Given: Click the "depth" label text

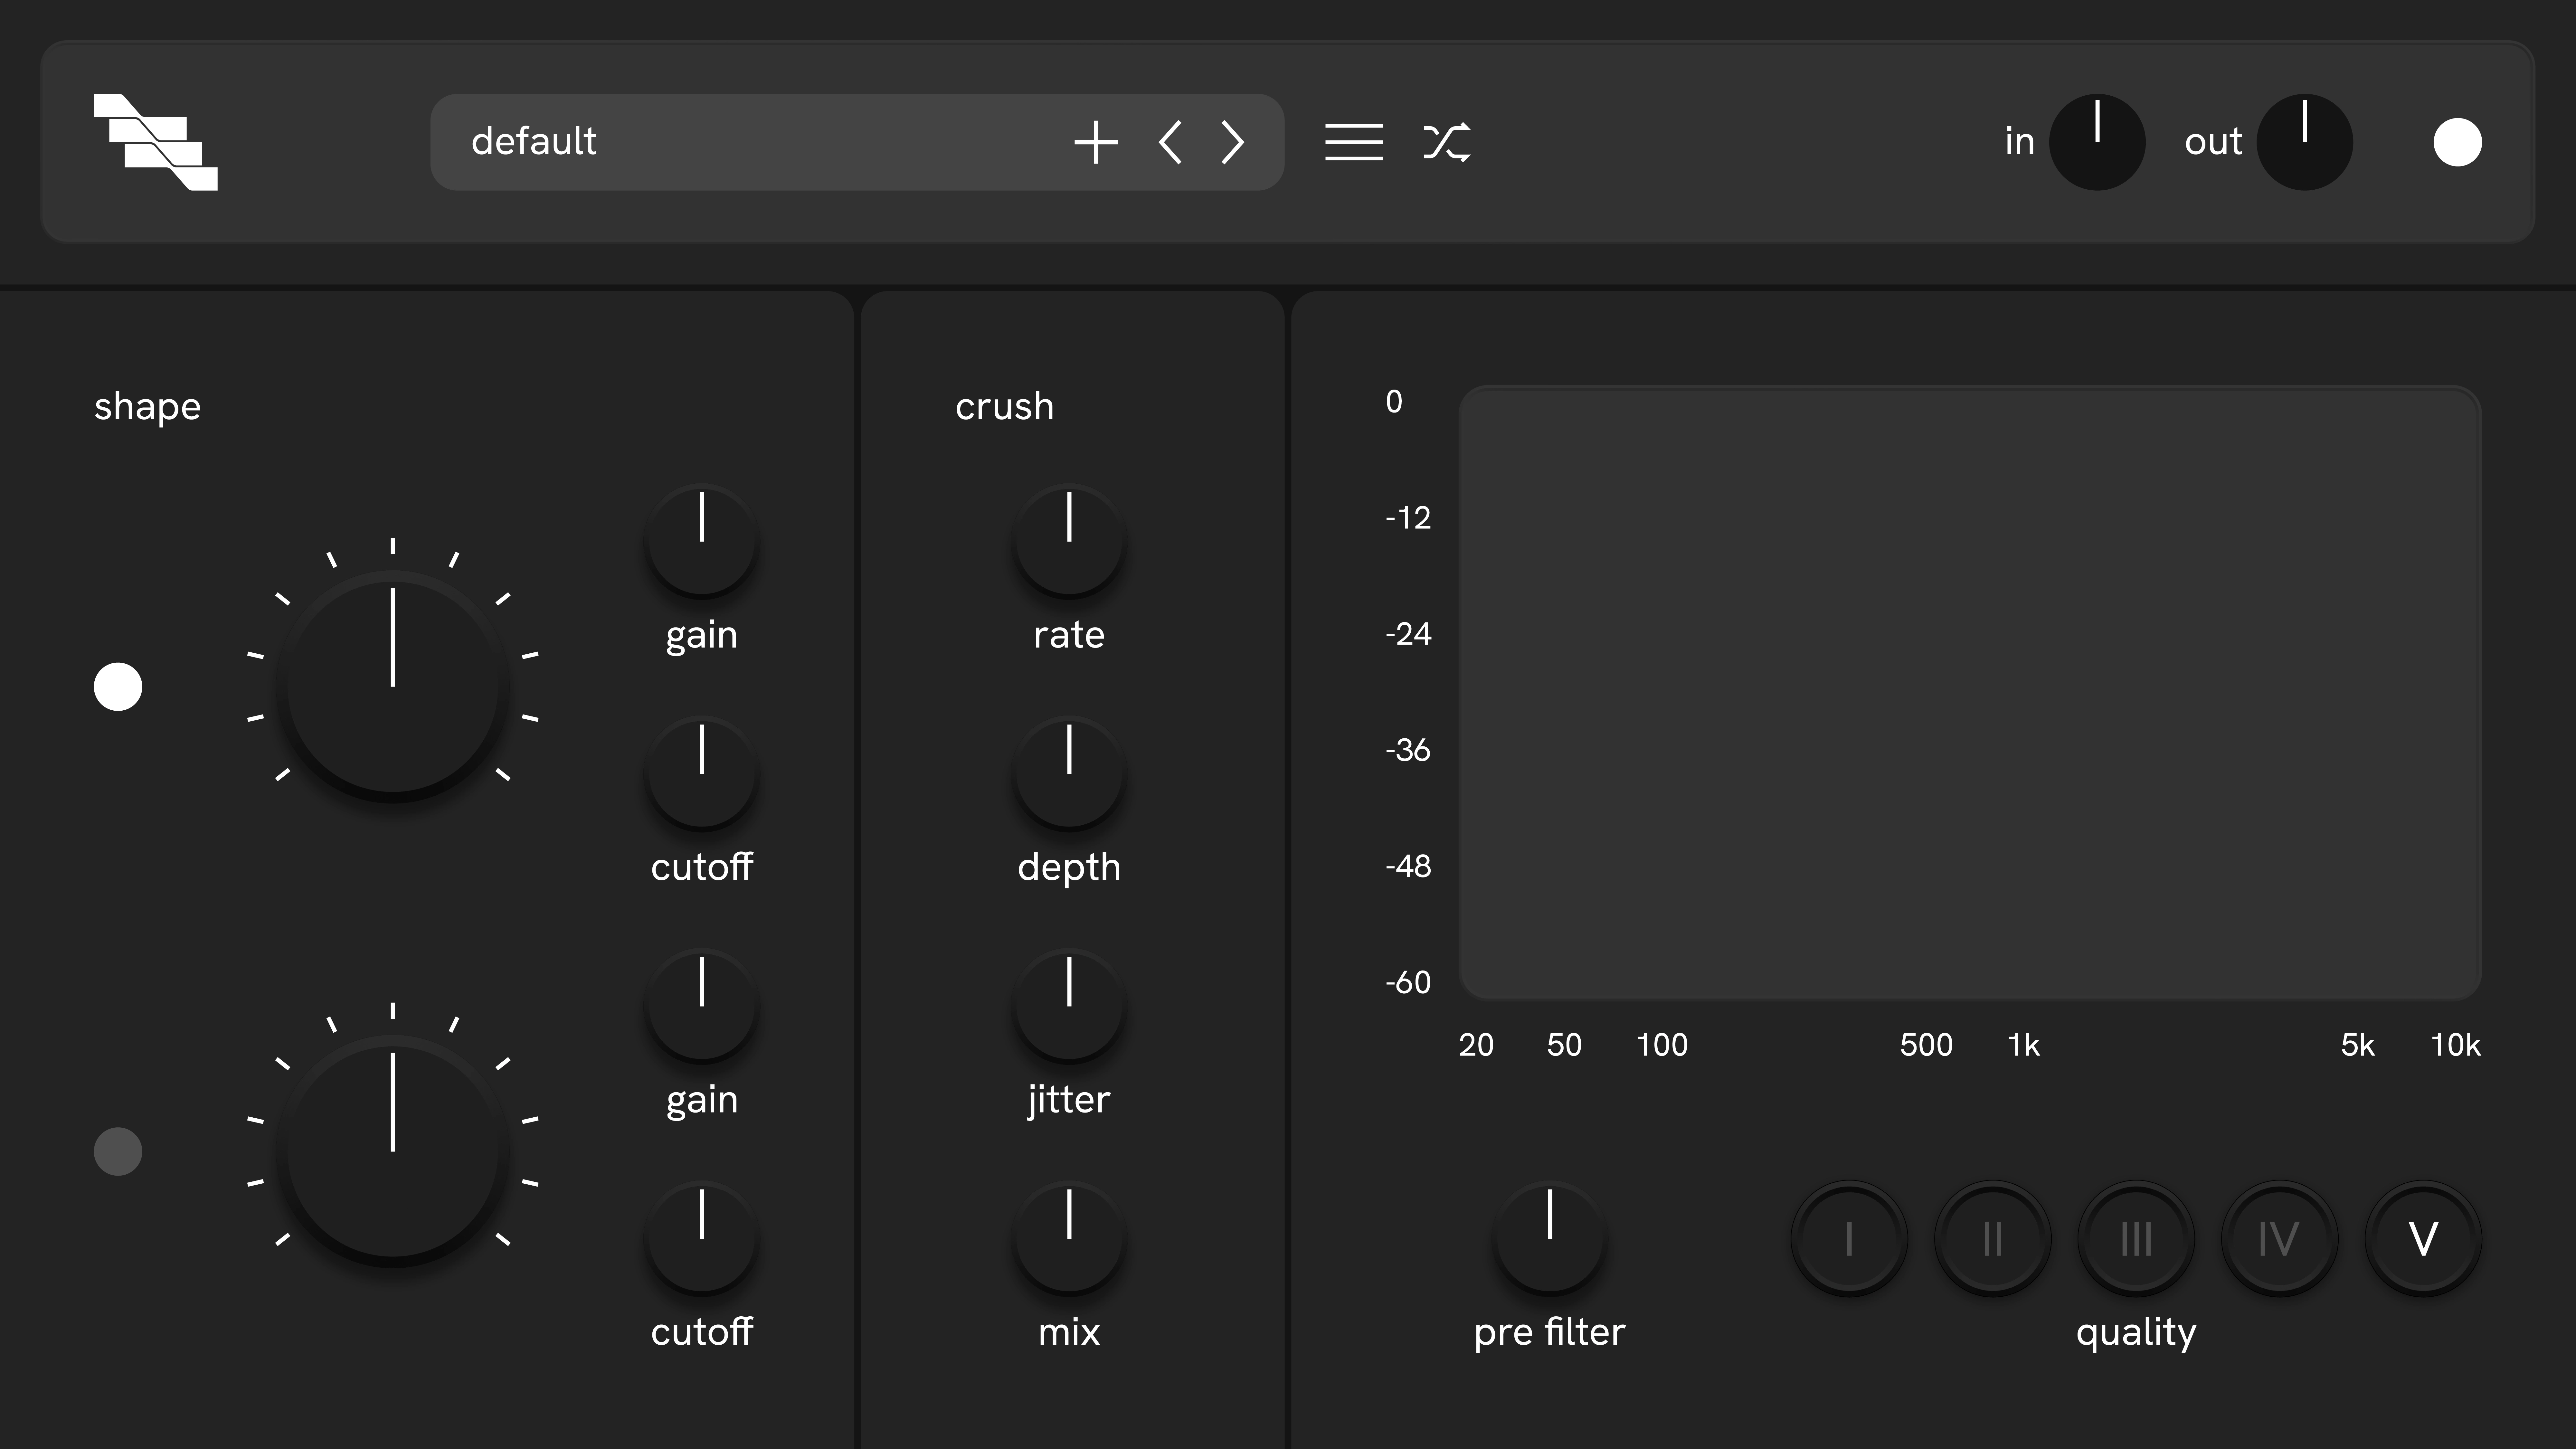Looking at the screenshot, I should 1069,868.
